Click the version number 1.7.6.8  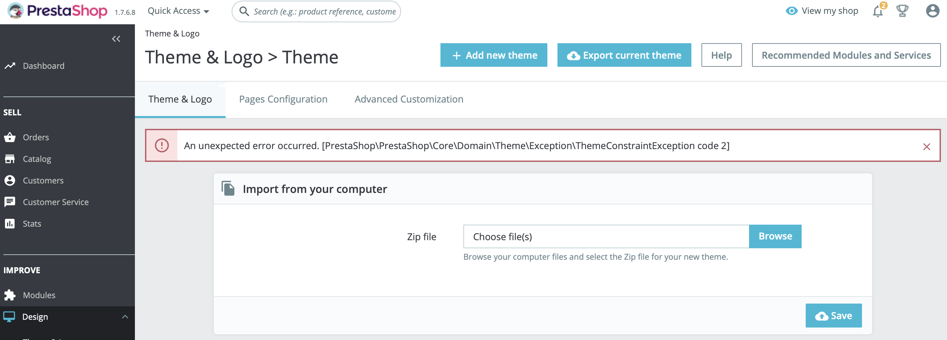point(125,12)
